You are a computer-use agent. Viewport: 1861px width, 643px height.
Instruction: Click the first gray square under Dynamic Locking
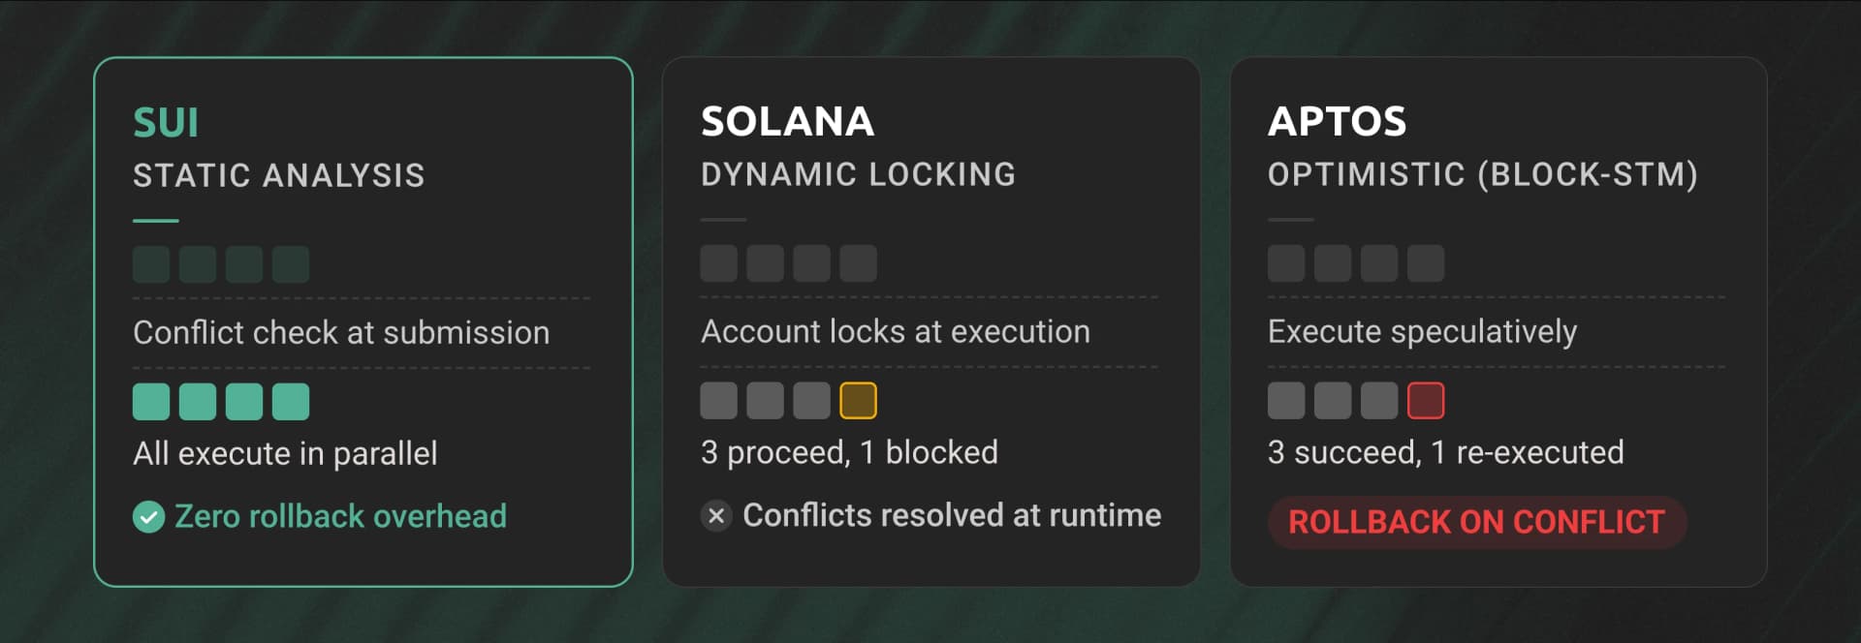pos(719,263)
